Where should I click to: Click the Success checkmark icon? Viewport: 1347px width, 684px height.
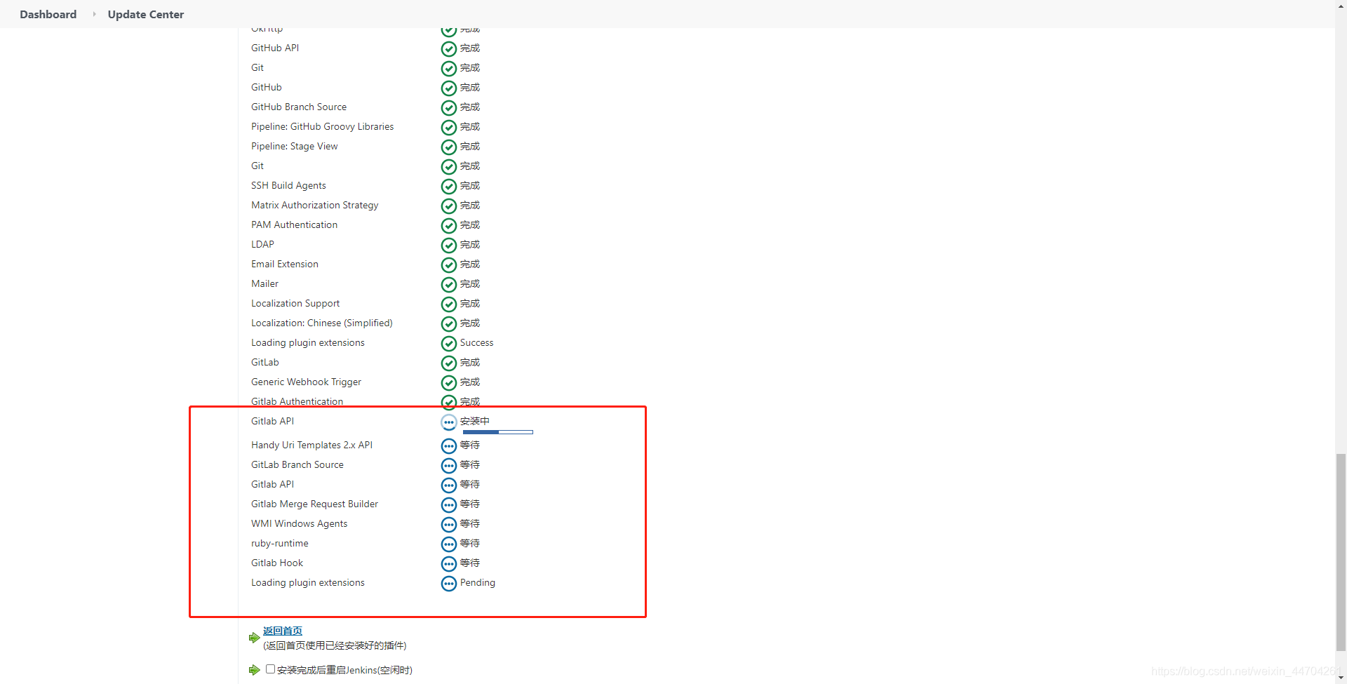(x=449, y=344)
